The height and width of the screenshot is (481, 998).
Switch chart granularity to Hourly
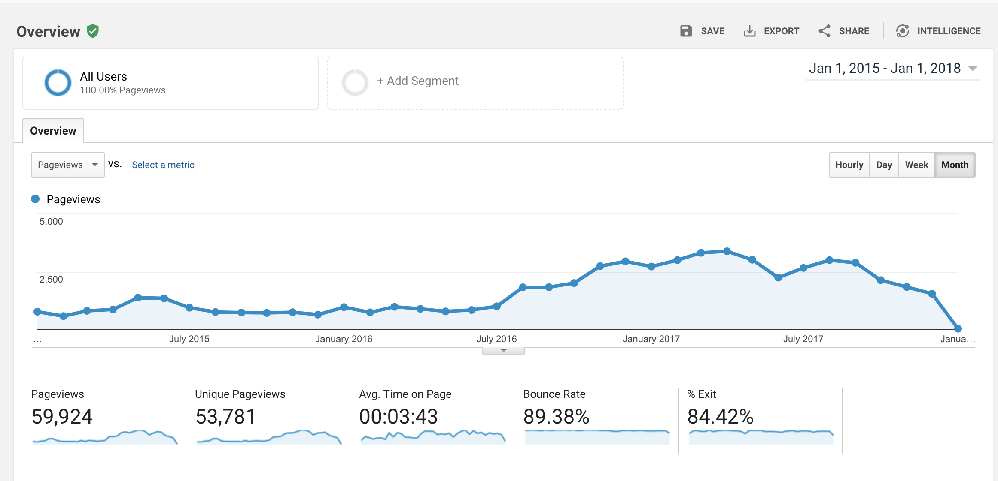click(849, 165)
